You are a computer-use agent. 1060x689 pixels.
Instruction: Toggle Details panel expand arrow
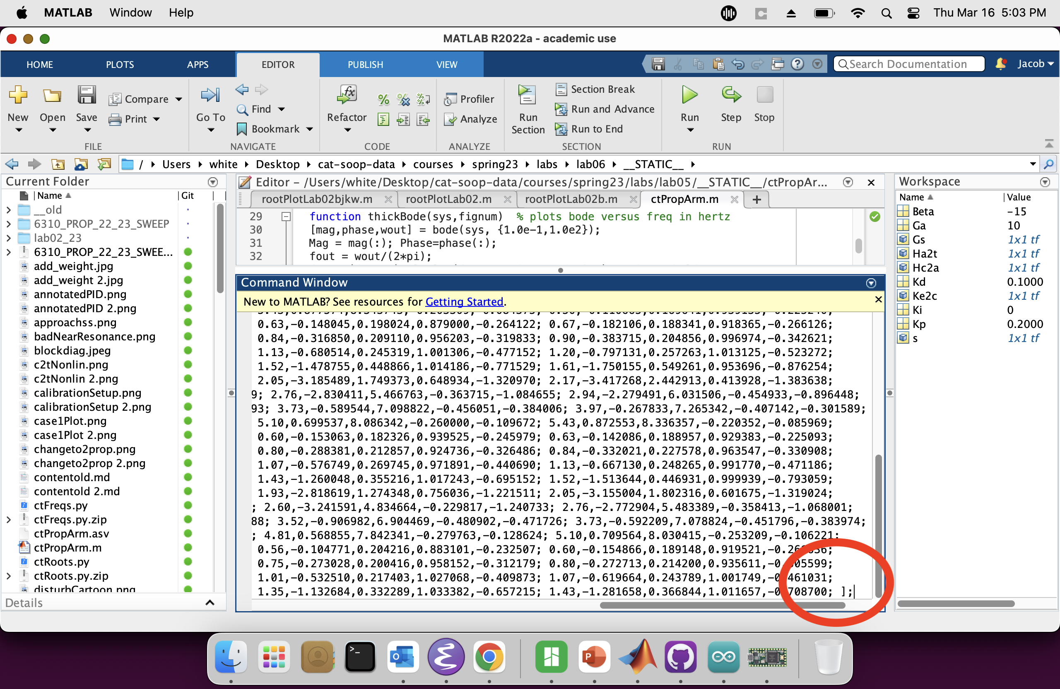(210, 603)
